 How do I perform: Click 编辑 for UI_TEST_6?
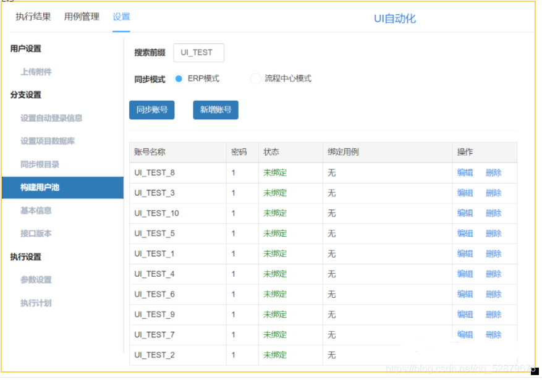click(465, 294)
